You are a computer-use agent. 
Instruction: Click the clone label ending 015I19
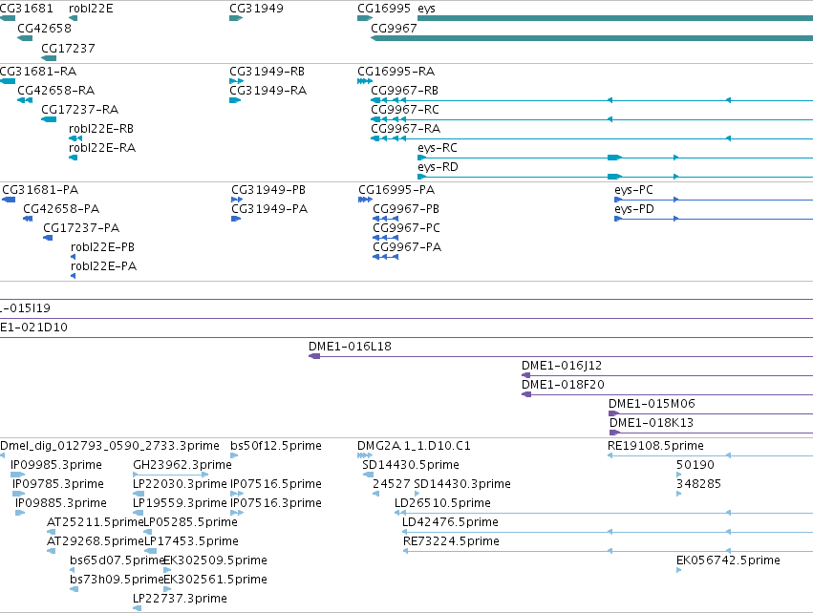point(25,308)
